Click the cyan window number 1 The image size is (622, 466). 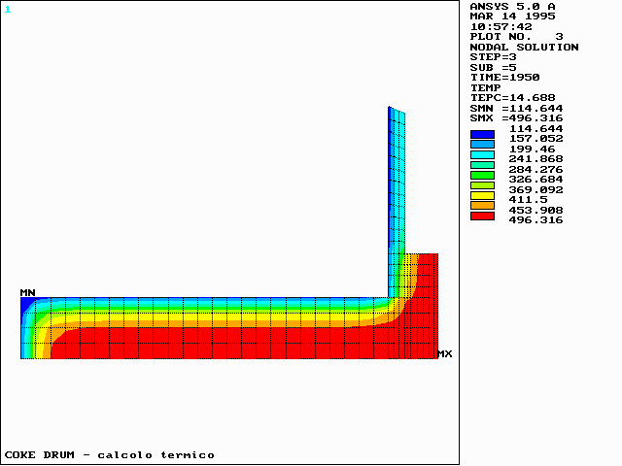tap(8, 10)
